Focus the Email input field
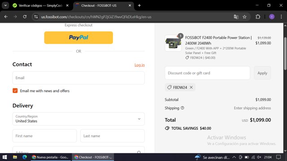 pos(78,78)
